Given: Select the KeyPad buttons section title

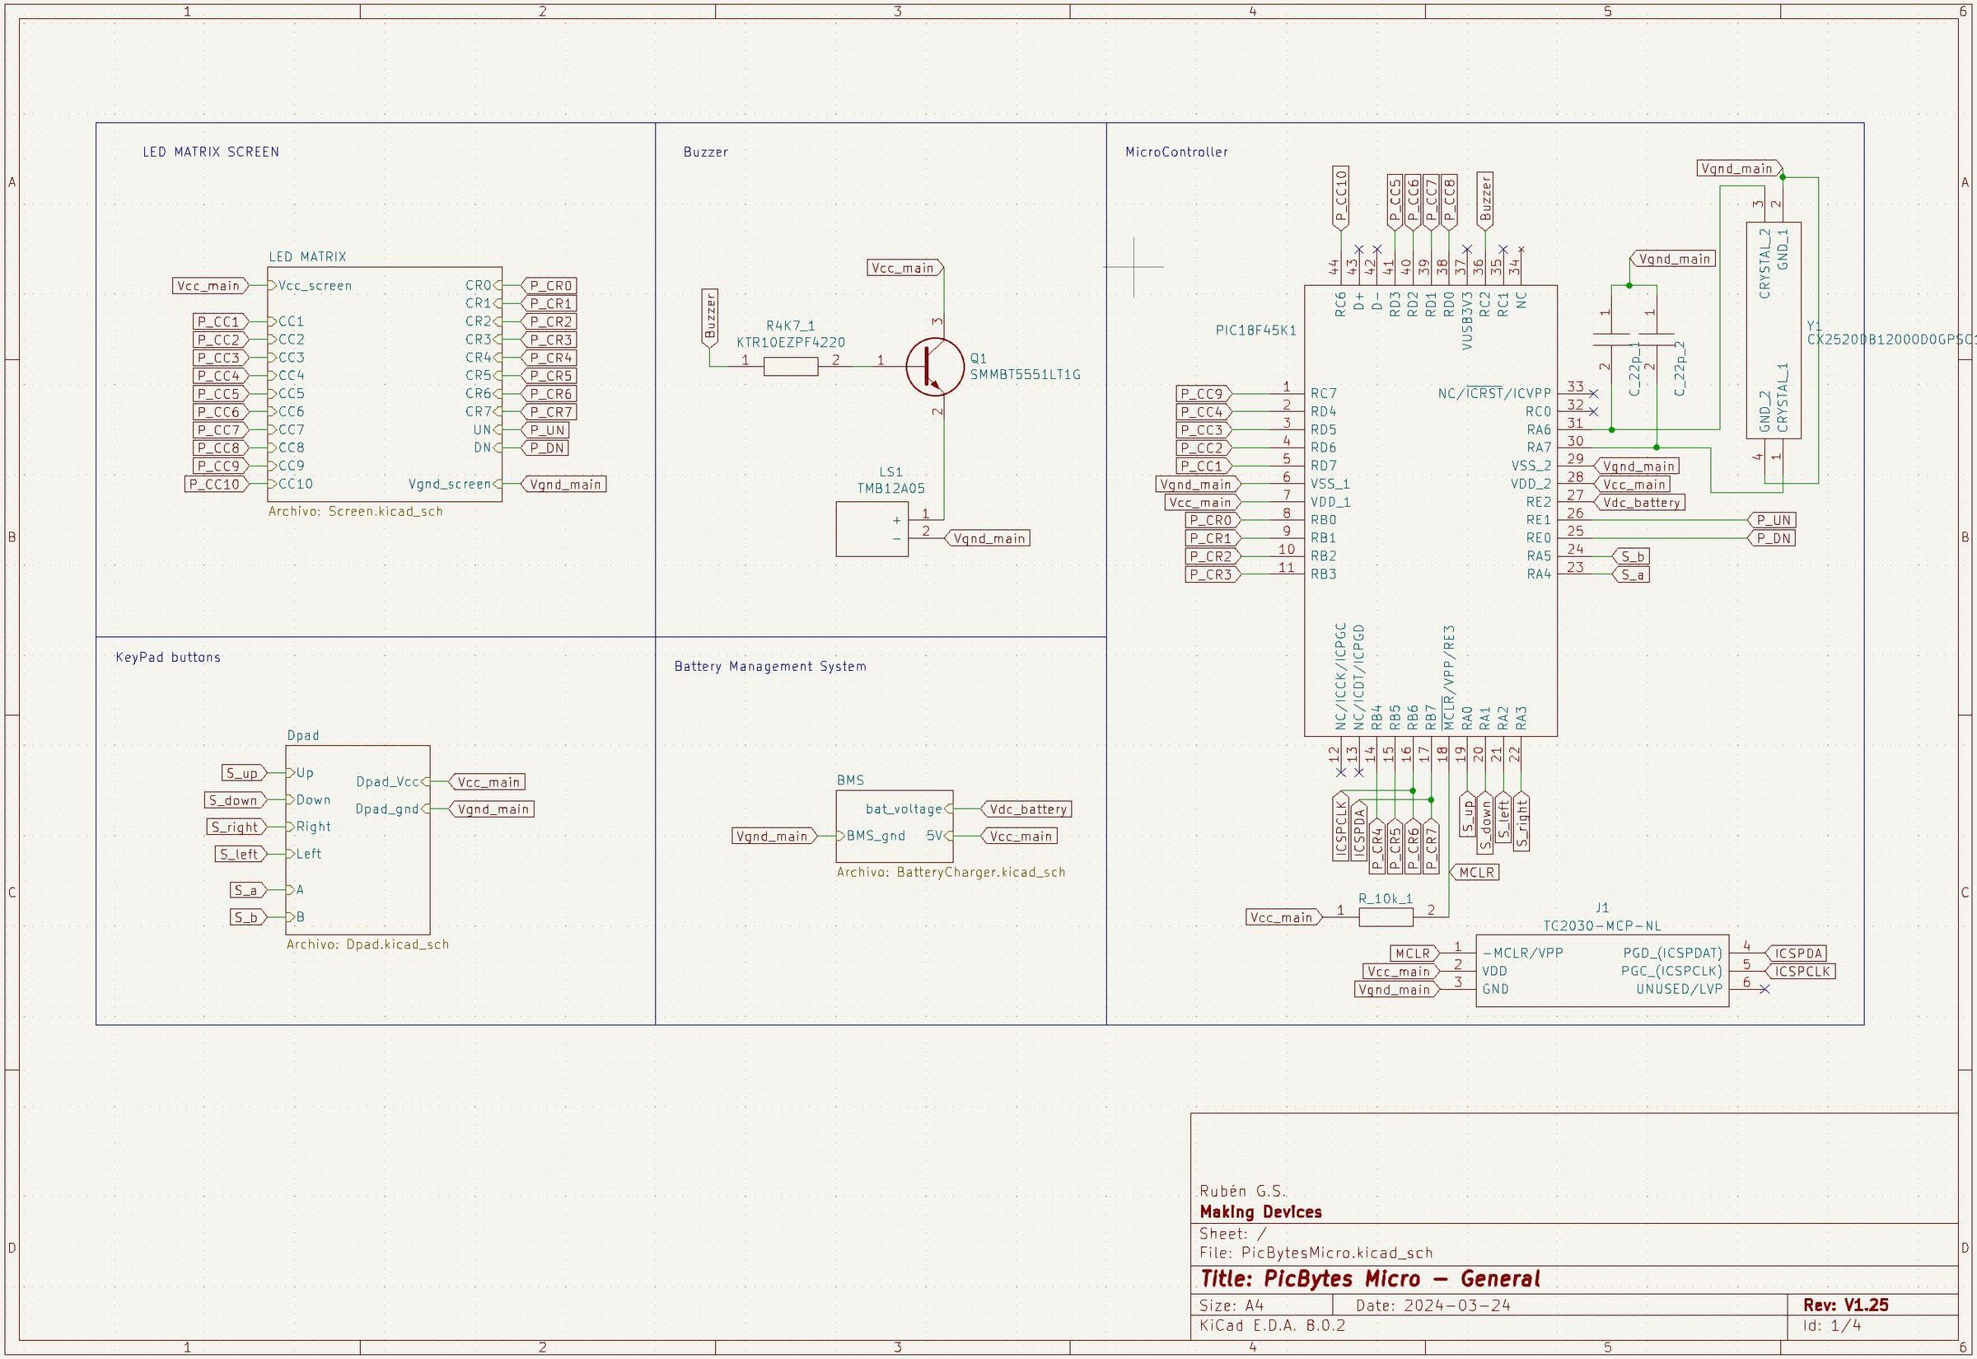Looking at the screenshot, I should (x=168, y=658).
